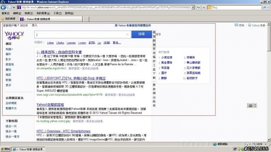
Task: Click the page scrollbar up arrow
Action: (269, 24)
